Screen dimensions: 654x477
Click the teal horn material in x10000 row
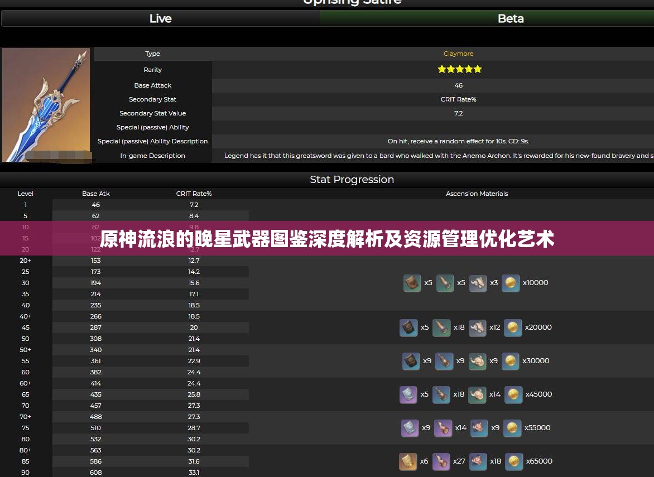pos(445,283)
